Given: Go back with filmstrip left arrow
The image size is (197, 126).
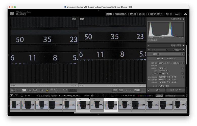Looking at the screenshot, I should click(26, 96).
